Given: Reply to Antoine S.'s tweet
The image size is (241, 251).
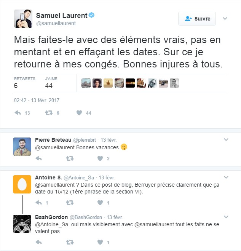Looking at the screenshot, I should 39,203.
